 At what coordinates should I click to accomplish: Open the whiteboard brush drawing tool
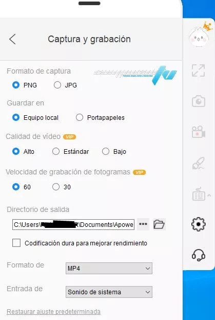click(x=199, y=163)
